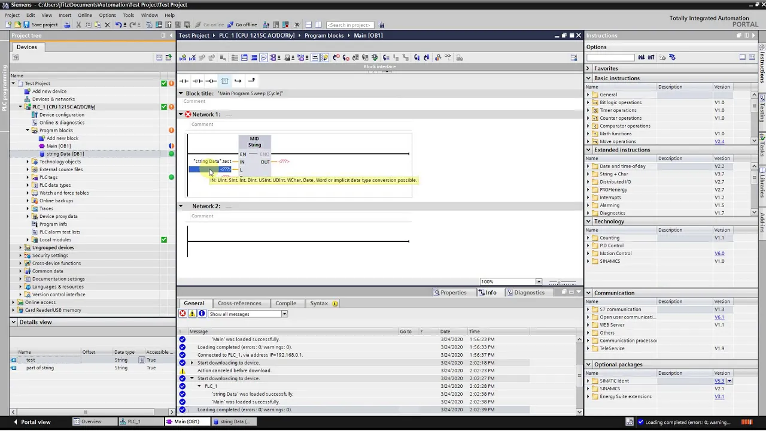Click the MID OUT operand placeholder
The width and height of the screenshot is (766, 431).
pos(284,162)
